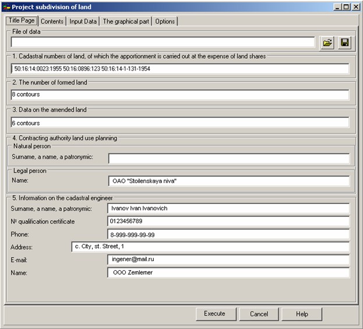Maximize the Project subdivision window
The image size is (363, 329).
(x=346, y=7)
